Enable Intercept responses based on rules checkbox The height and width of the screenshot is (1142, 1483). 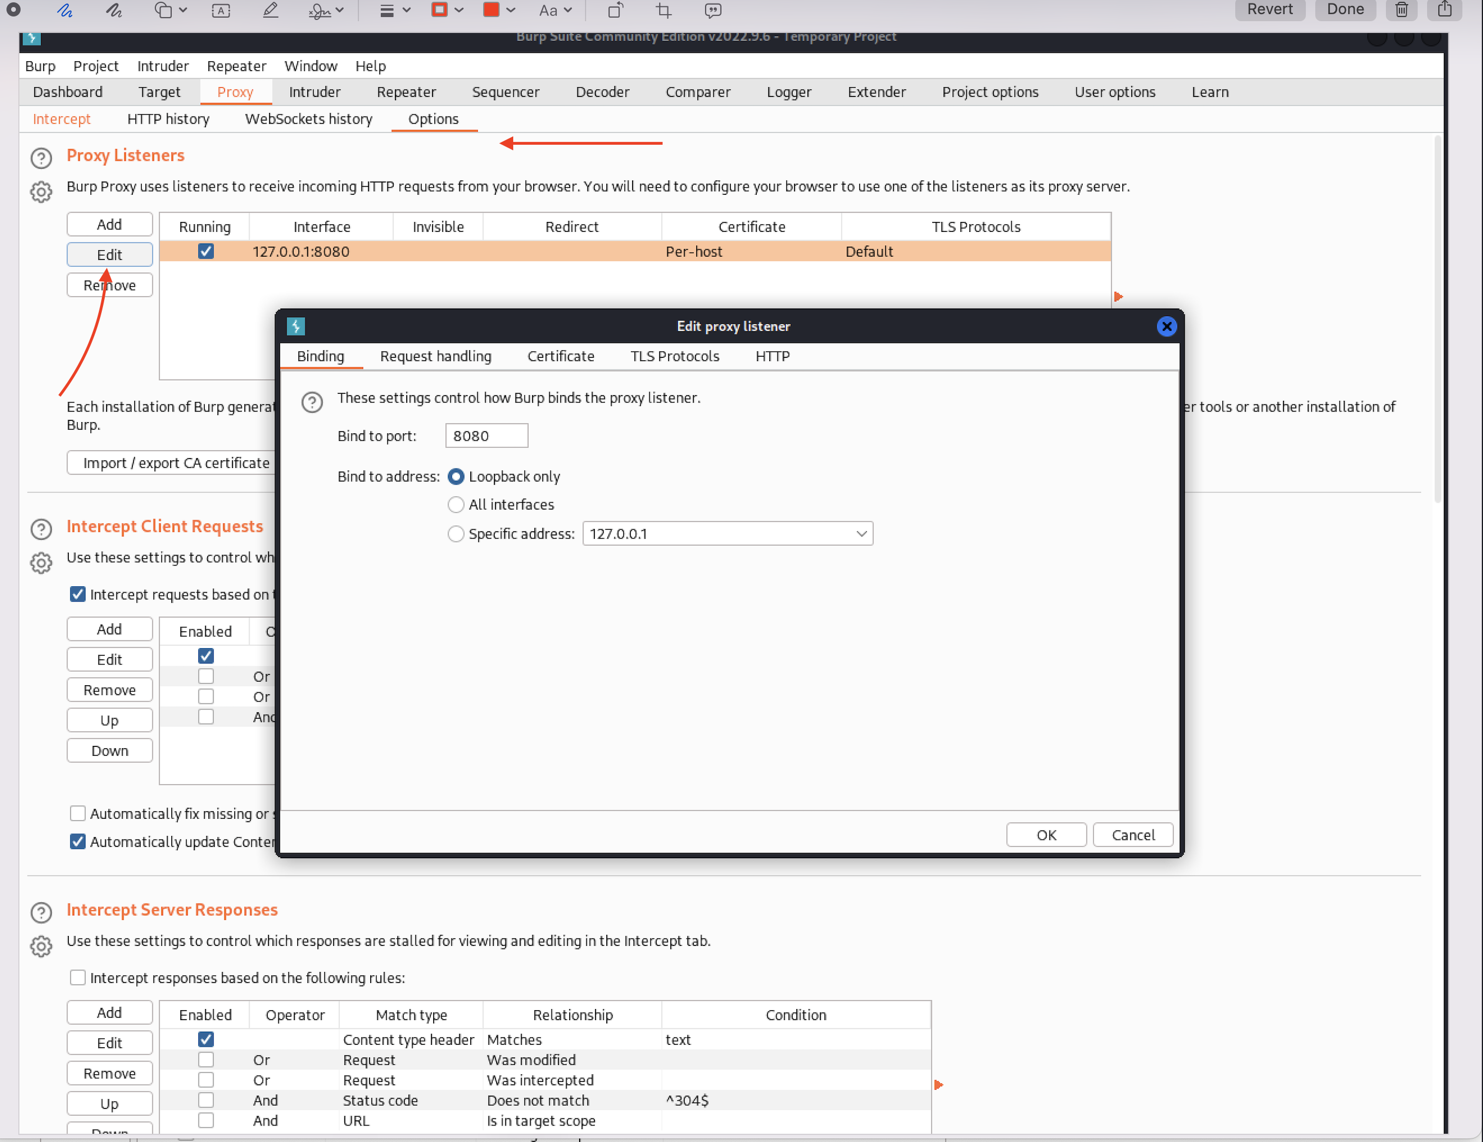click(78, 977)
